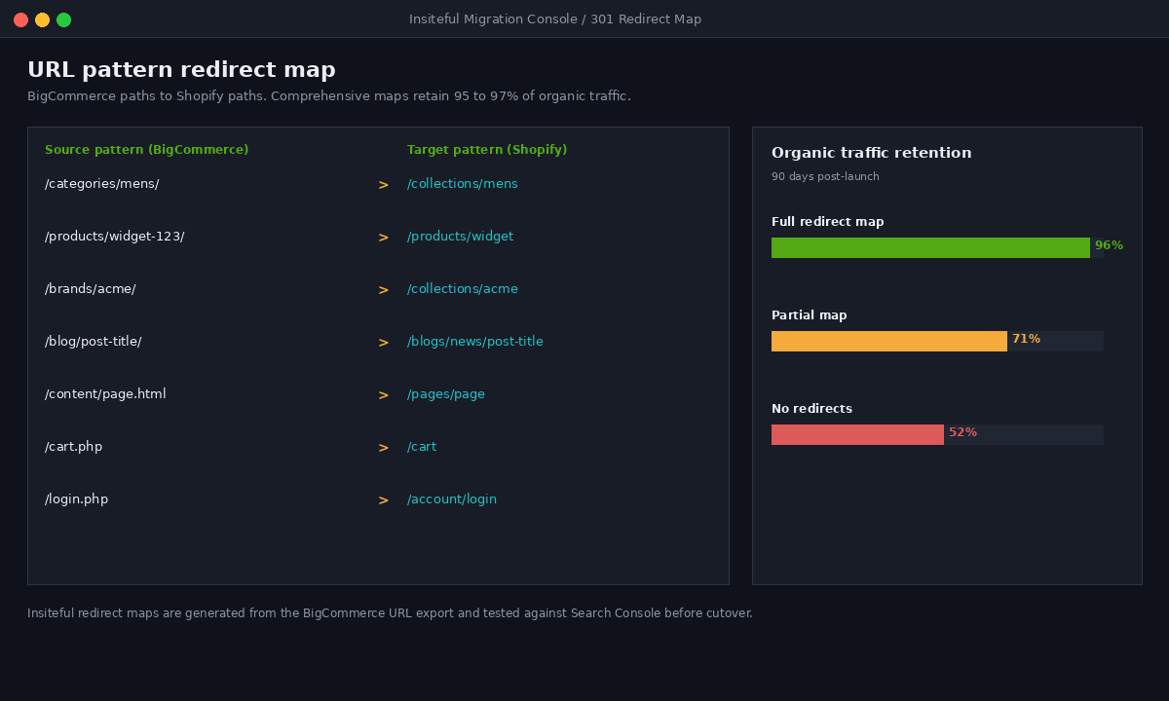The image size is (1169, 701).
Task: Click the green Full redirect map bar
Action: point(930,247)
